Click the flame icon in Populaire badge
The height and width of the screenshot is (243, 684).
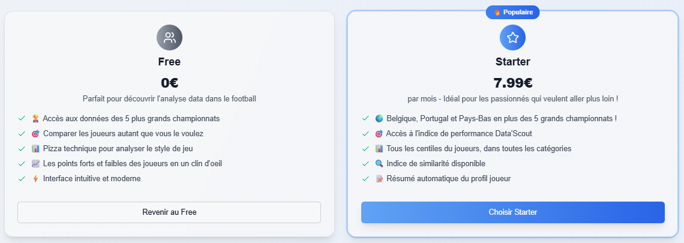pos(497,12)
